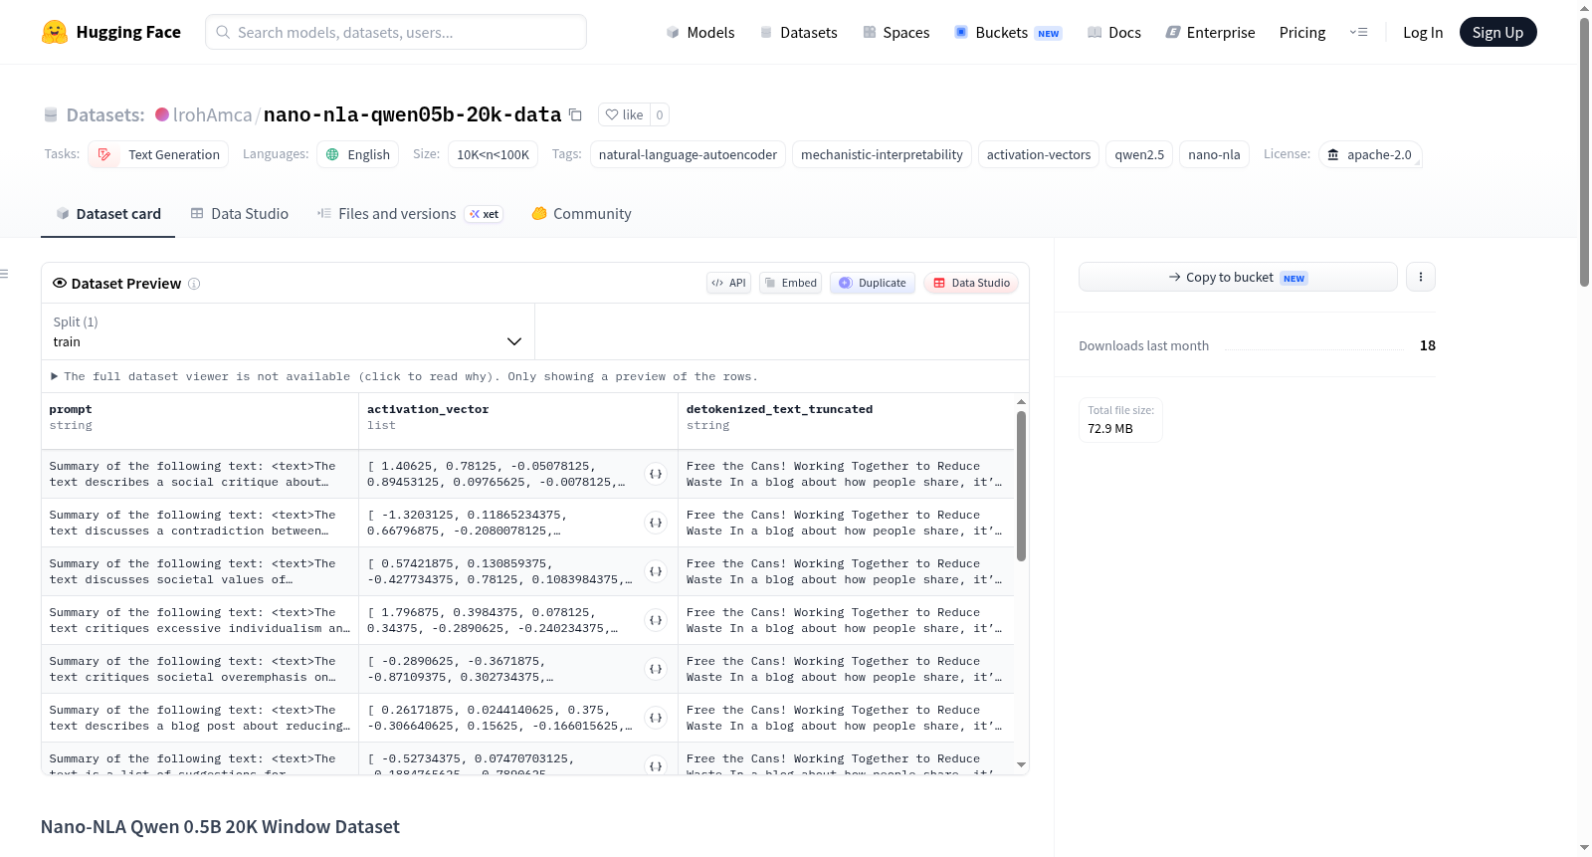Open the extra navigation menu next to Pricing
The height and width of the screenshot is (857, 1592).
click(x=1358, y=32)
